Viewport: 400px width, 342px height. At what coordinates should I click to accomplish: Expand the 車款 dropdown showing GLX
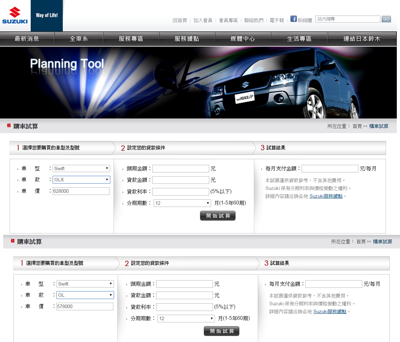[81, 179]
